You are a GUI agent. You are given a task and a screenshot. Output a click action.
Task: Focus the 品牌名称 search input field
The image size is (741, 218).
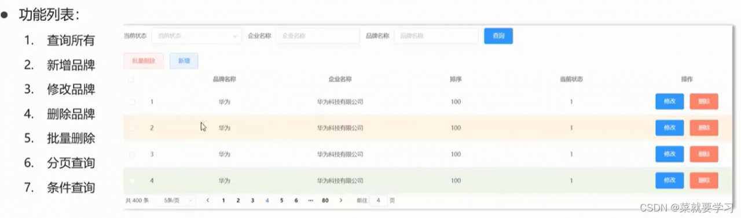436,36
